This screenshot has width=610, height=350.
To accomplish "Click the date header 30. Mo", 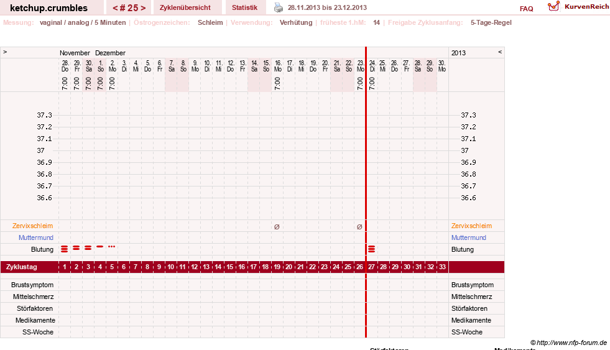I will pos(442,66).
